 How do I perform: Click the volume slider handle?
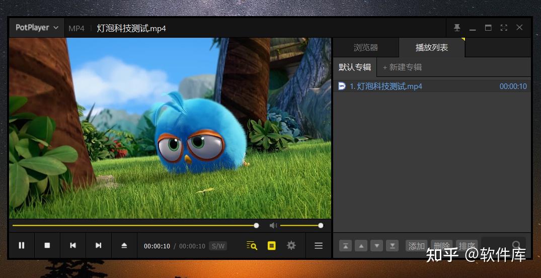pyautogui.click(x=321, y=226)
